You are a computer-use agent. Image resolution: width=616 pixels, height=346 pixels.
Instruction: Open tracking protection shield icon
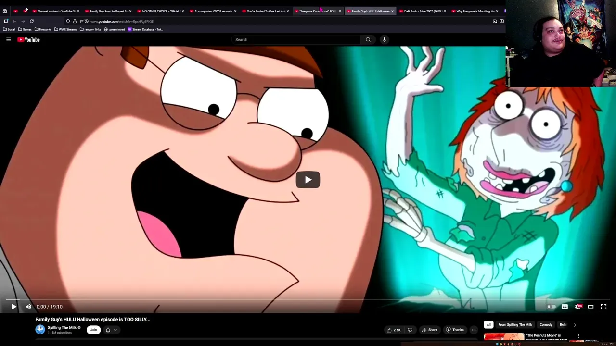point(68,21)
